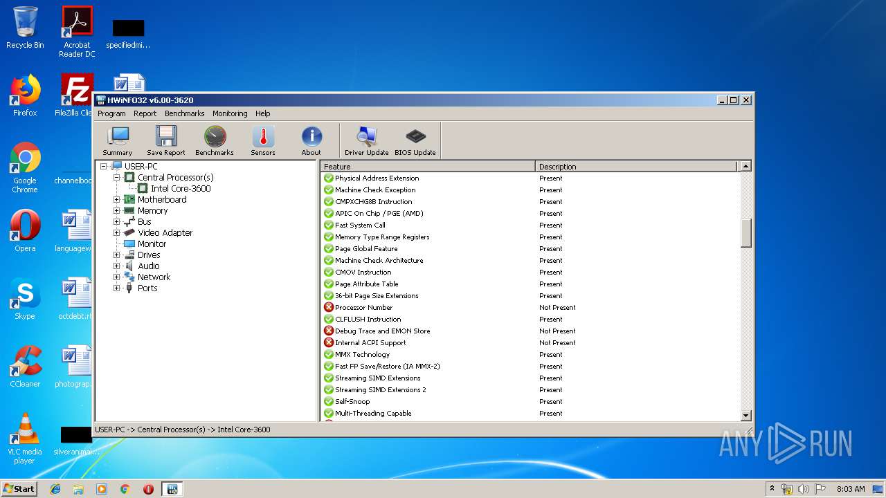Open Opera desktop shortcut
The width and height of the screenshot is (886, 498).
point(25,231)
